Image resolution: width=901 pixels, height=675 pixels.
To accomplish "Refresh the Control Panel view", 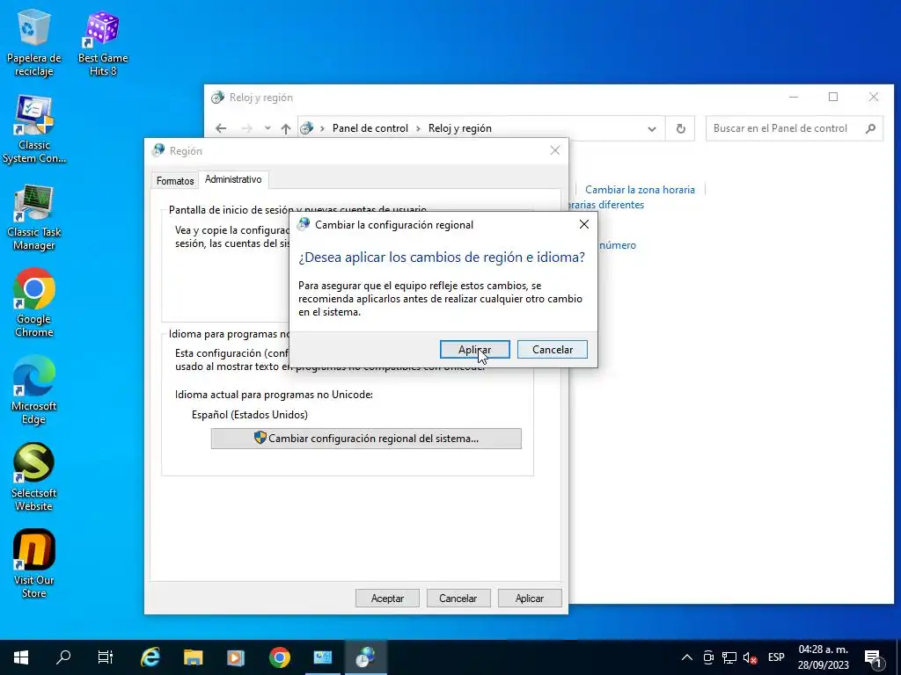I will 680,128.
